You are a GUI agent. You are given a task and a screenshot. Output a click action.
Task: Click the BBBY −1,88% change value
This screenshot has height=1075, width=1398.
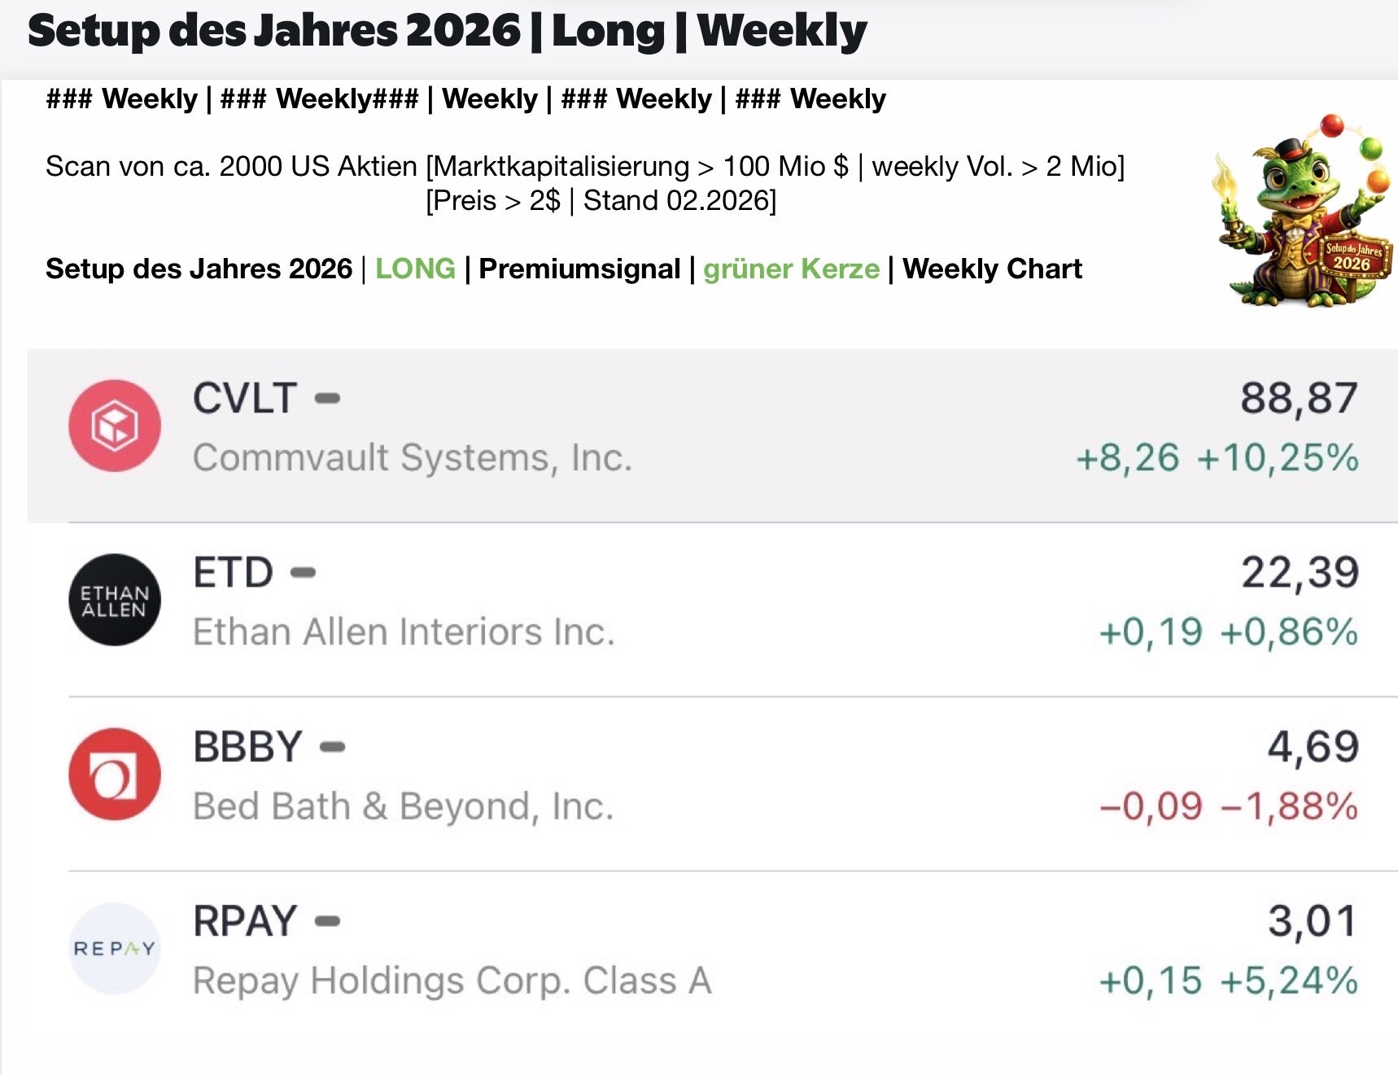1289,806
